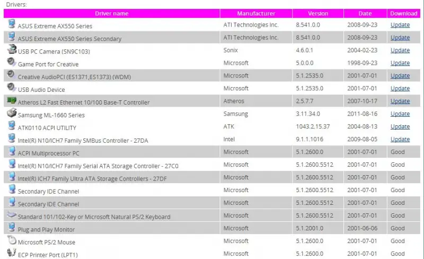Click the display icon beside ASUS Extreme AX550 Series
Viewport: 424px width, 259px height.
point(11,24)
